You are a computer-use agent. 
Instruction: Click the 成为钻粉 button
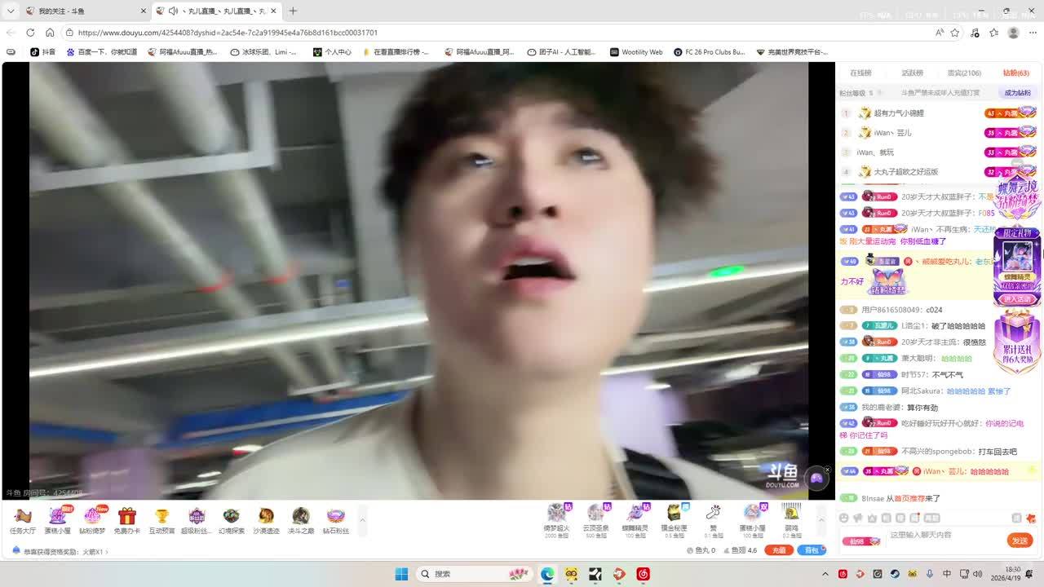[1017, 93]
